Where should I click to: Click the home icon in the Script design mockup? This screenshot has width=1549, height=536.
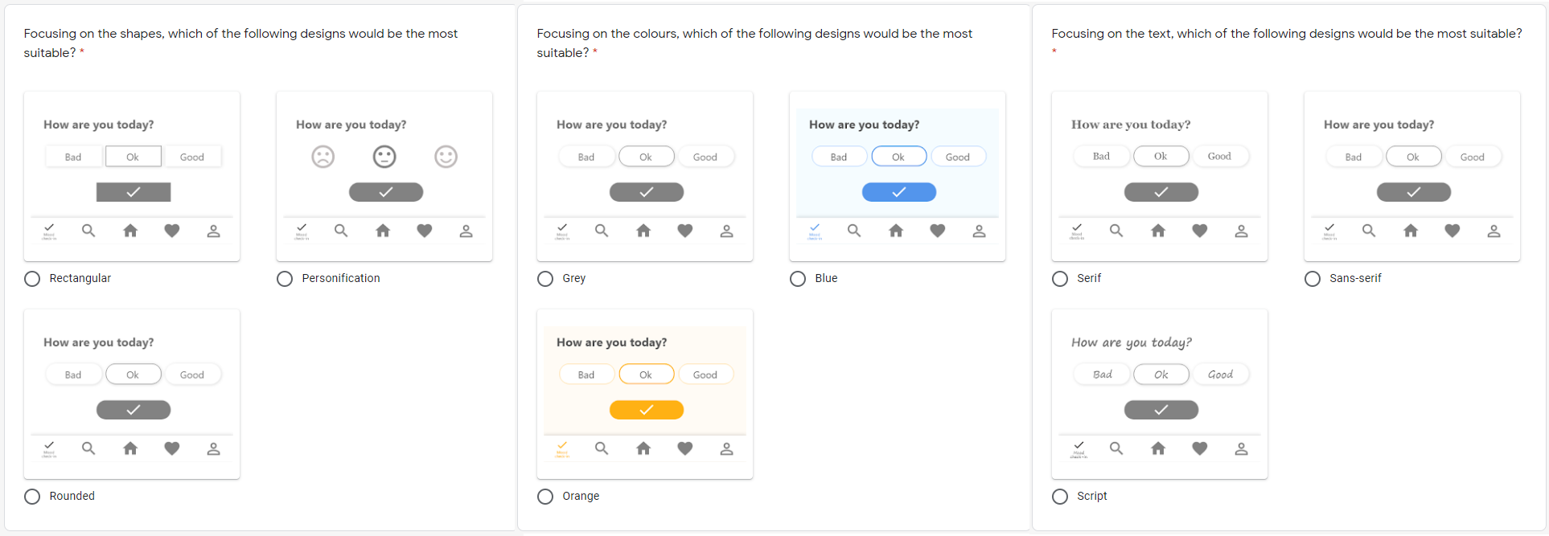(x=1158, y=448)
